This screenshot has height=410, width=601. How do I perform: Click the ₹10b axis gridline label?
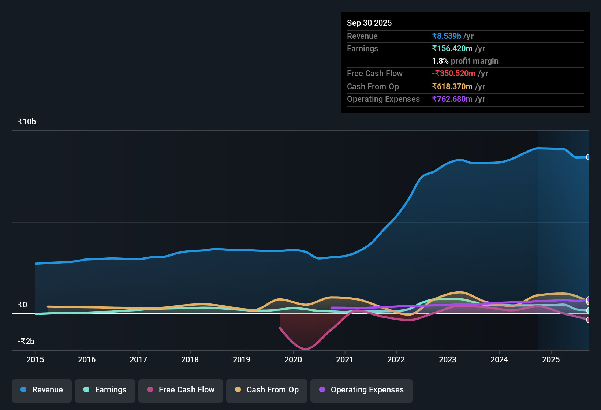click(26, 121)
